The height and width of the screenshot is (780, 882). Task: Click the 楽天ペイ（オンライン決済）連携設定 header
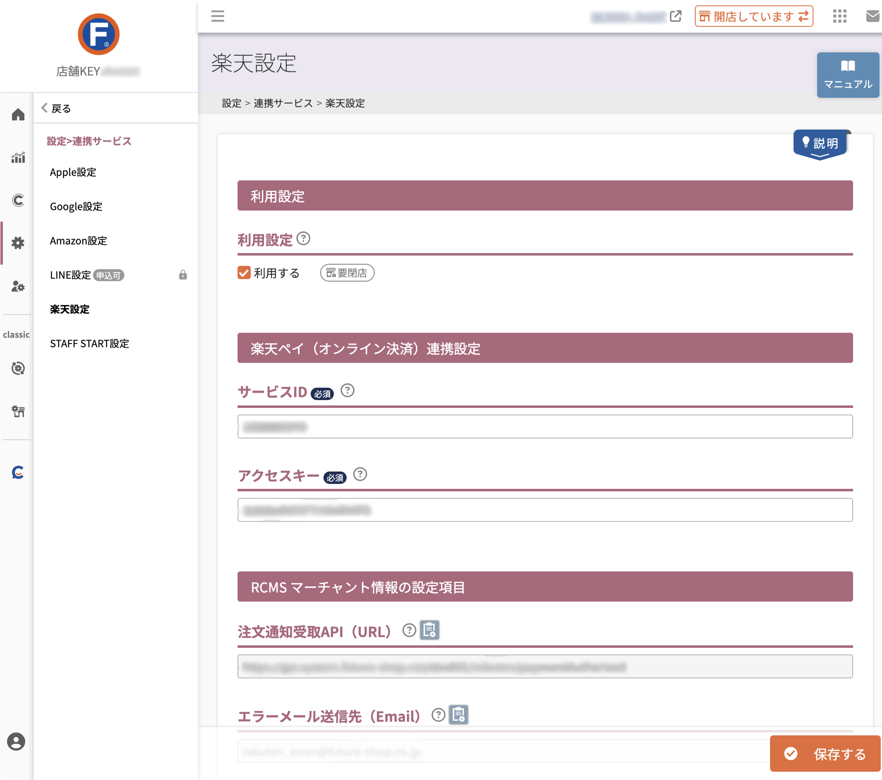(x=544, y=348)
